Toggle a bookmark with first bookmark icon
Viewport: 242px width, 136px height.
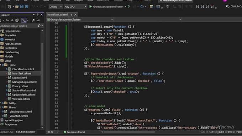(198, 6)
